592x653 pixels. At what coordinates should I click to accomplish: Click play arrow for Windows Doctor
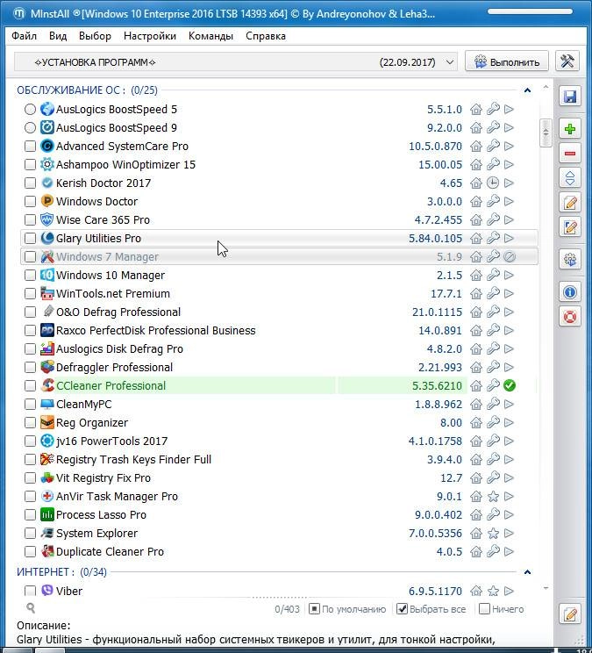(509, 202)
